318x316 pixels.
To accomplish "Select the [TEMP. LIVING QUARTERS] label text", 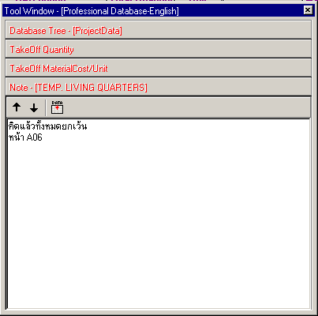I will click(x=91, y=88).
